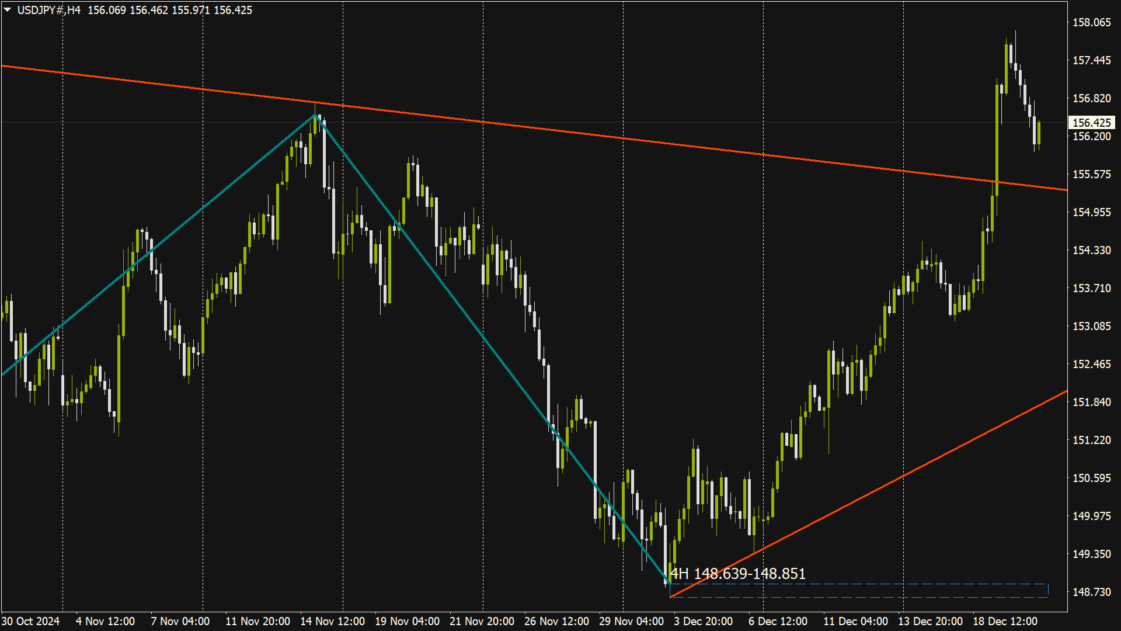Select the 21 Nov 20:00 time label

click(482, 621)
